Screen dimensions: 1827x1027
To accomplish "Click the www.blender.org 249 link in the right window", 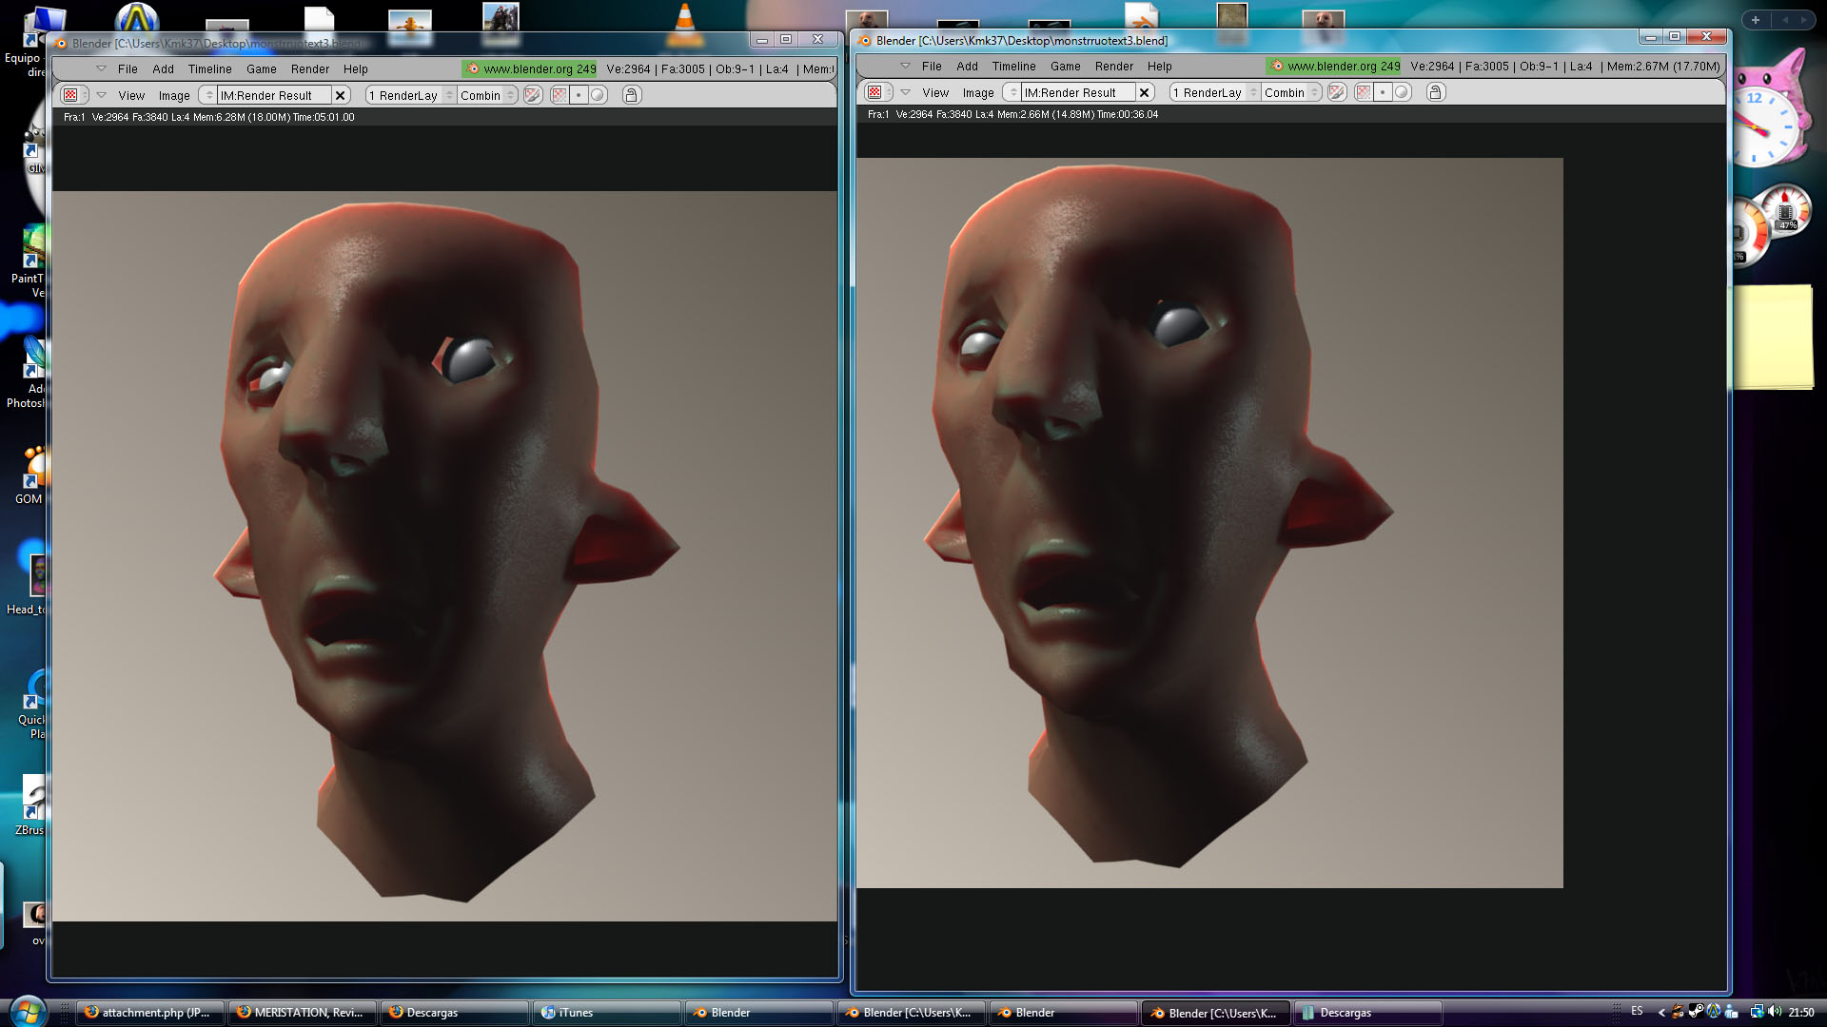I will [1334, 66].
